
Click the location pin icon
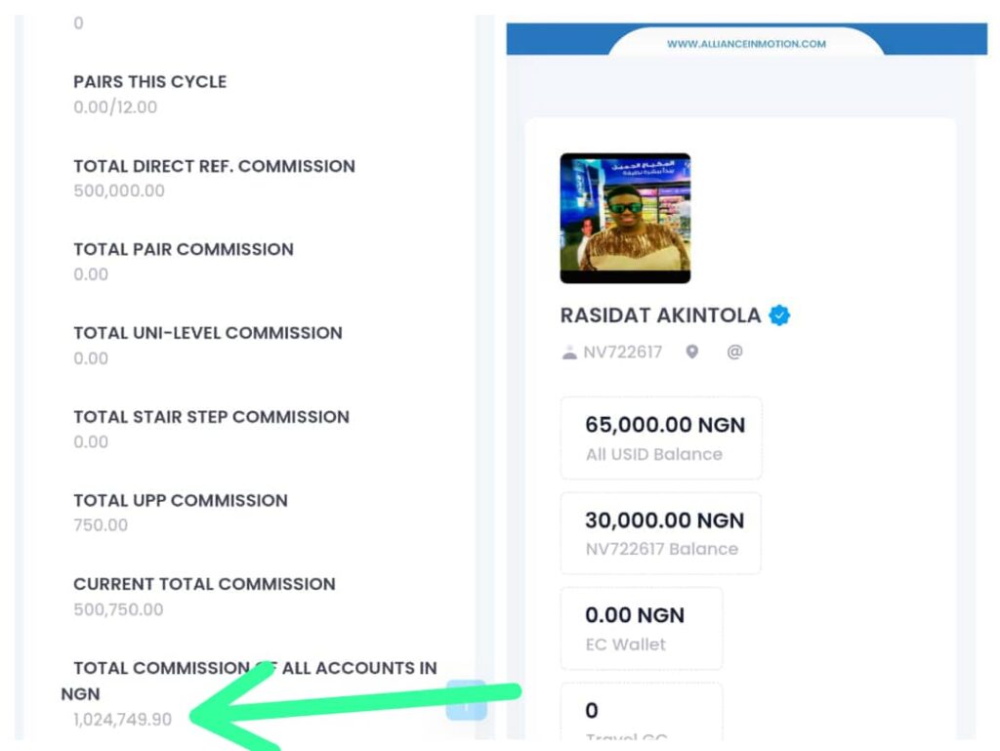(x=691, y=353)
